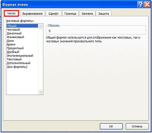Click the format list scroll-up arrow
152x133 pixels.
[x=40, y=26]
